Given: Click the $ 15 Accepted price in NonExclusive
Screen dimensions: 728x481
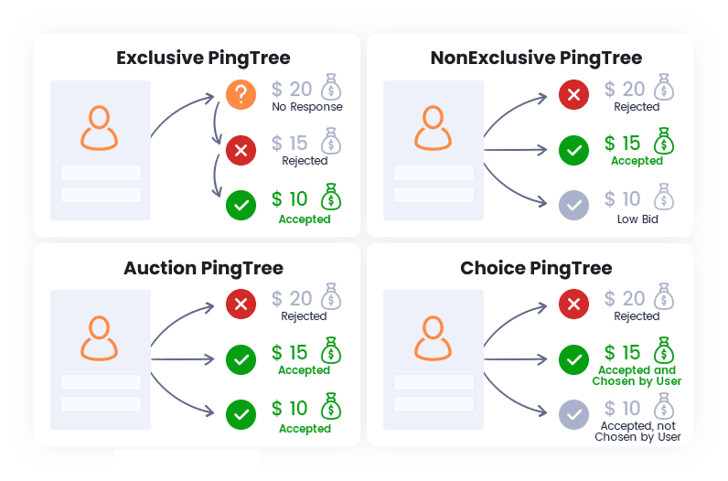Looking at the screenshot, I should click(623, 144).
